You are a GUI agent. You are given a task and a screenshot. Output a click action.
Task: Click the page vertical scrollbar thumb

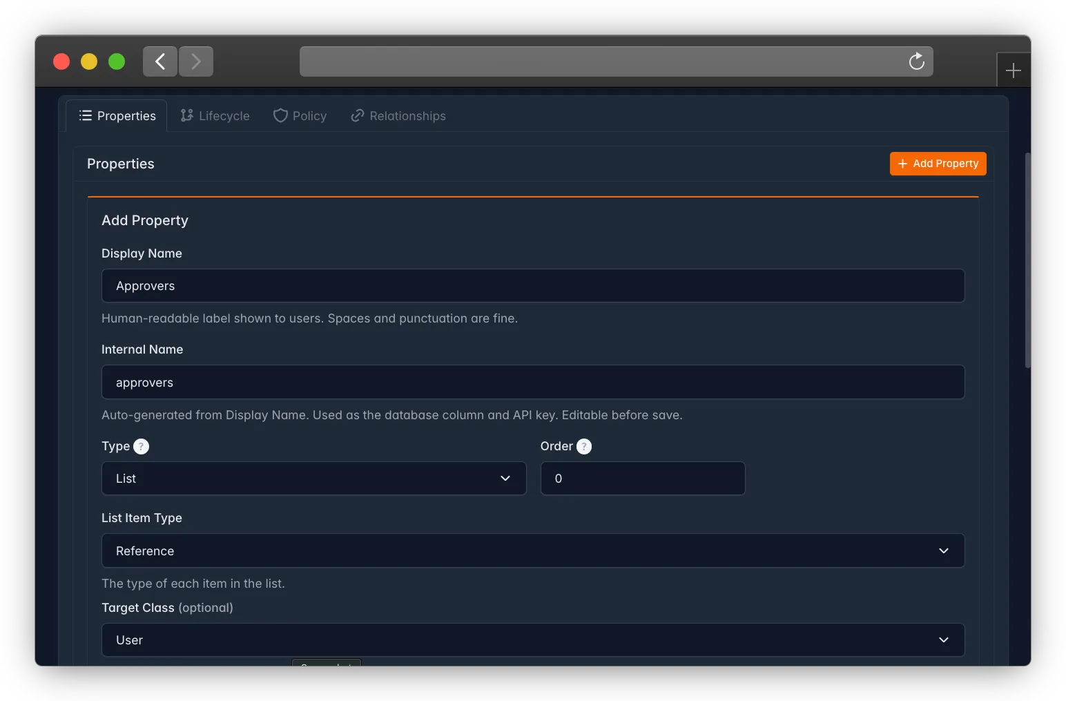tap(1027, 259)
